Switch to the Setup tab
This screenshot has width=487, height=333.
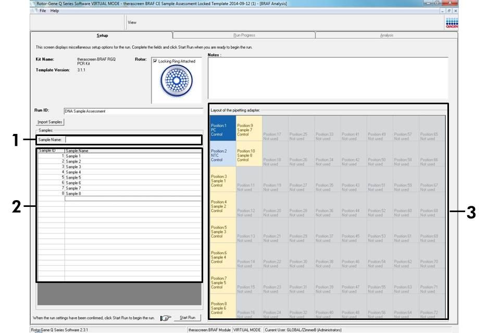click(x=102, y=35)
